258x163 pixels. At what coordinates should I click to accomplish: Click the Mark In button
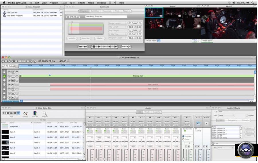pos(72,38)
